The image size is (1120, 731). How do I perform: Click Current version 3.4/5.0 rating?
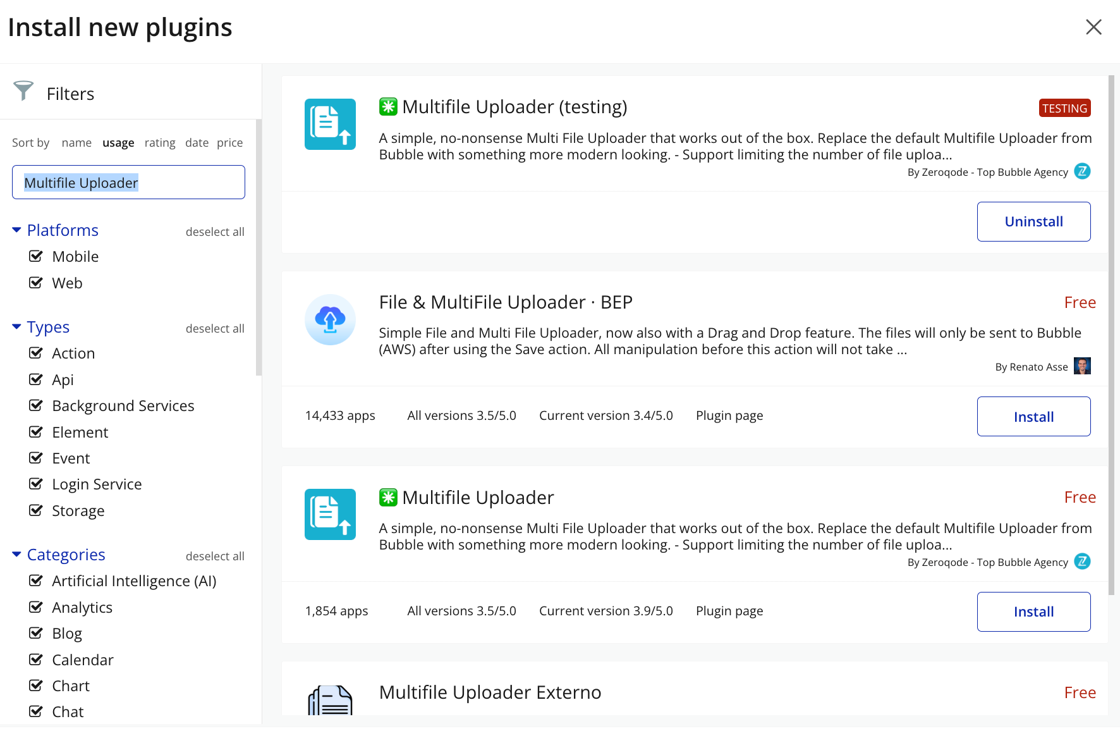(606, 415)
